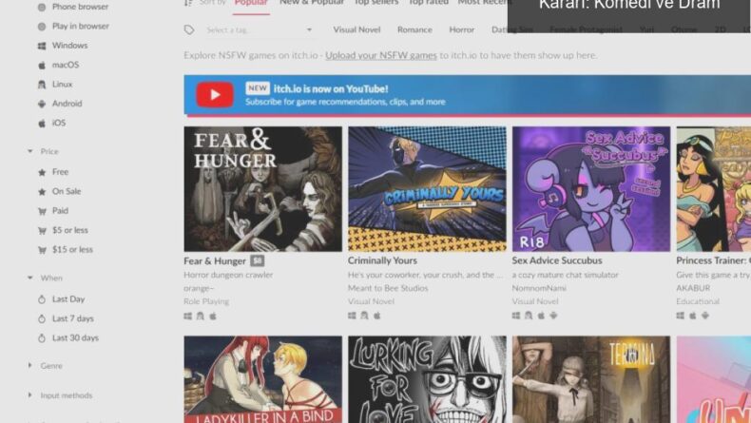This screenshot has width=751, height=423.
Task: Select the New & Popular sort tab
Action: (312, 3)
